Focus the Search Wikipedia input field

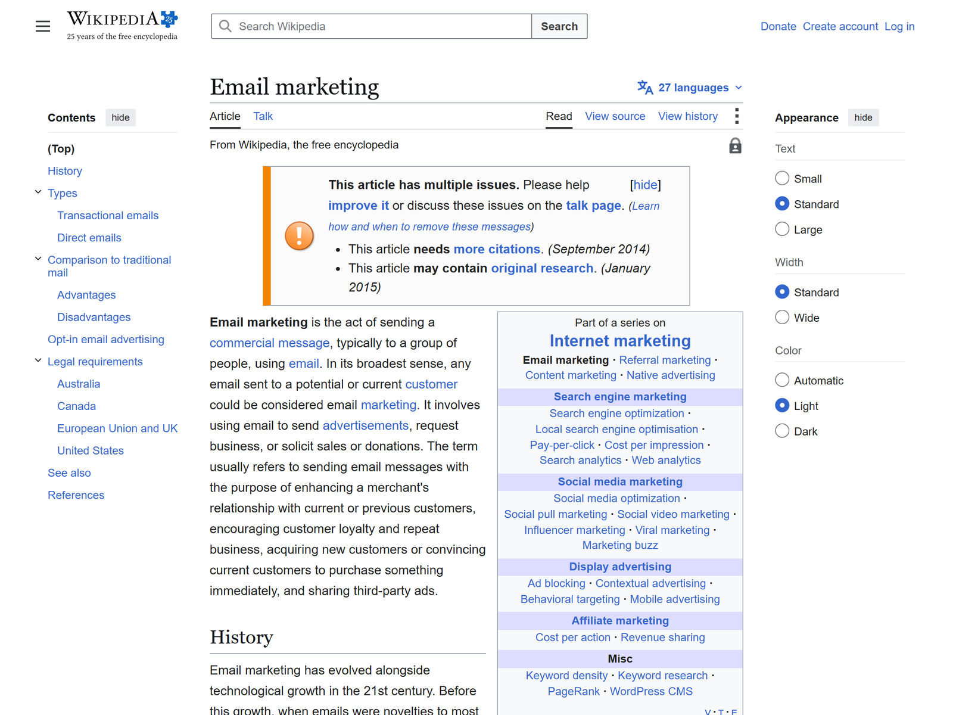click(372, 26)
